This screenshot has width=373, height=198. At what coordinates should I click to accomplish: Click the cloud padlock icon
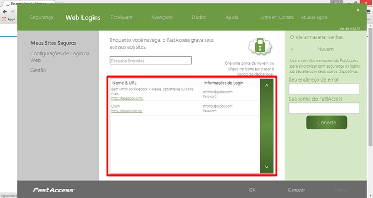tap(260, 46)
